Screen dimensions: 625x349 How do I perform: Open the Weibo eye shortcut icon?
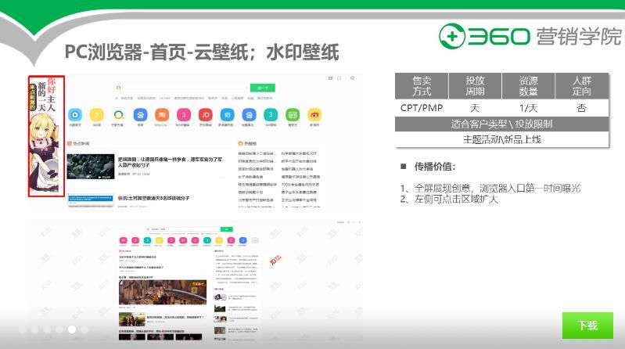[x=314, y=115]
